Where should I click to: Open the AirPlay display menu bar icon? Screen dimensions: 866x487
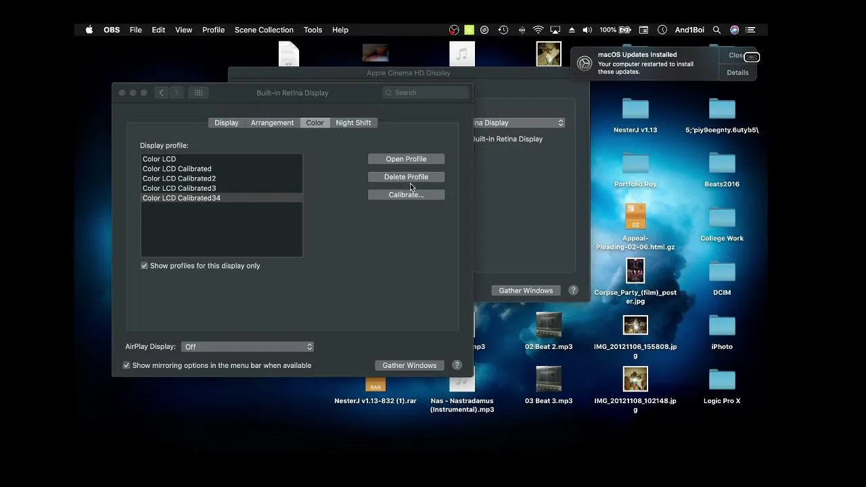(555, 30)
